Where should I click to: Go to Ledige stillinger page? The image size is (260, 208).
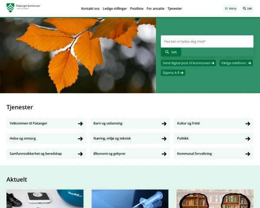point(115,9)
